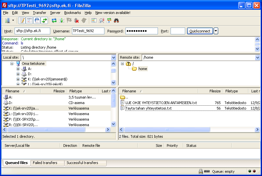Select the parent folder '..' icon

point(123,97)
